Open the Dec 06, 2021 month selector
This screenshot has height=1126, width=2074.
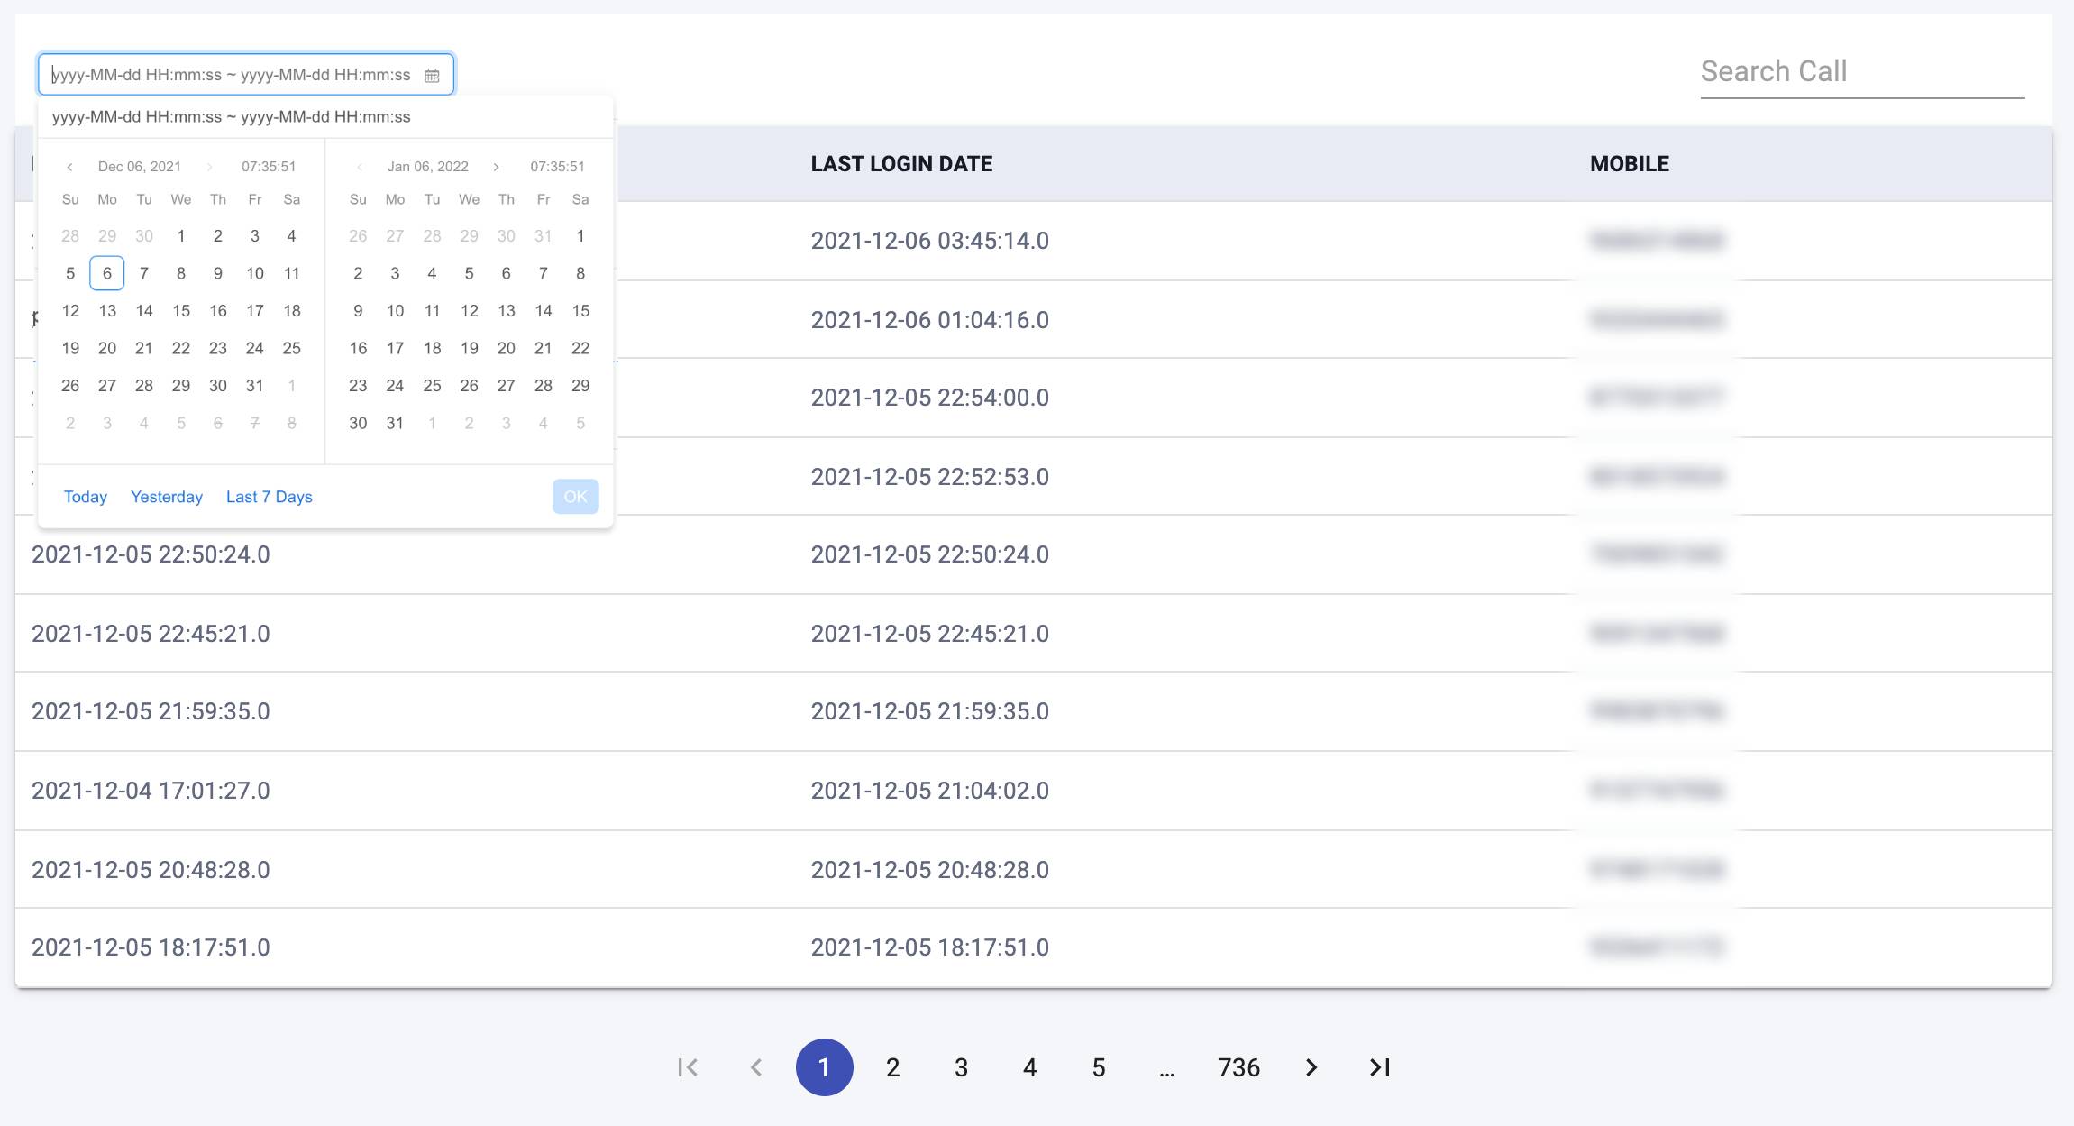[x=140, y=167]
